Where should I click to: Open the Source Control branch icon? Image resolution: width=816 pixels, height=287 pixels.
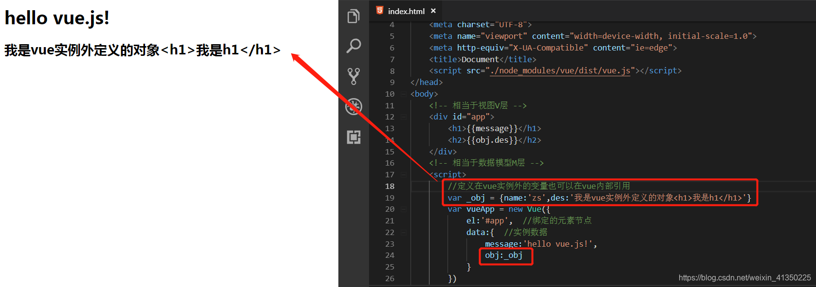coord(353,76)
